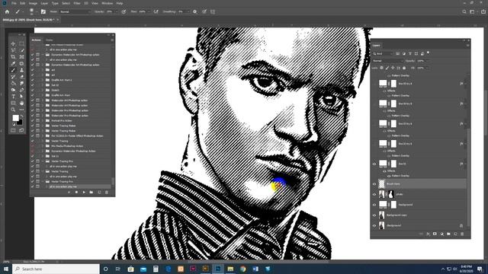Enable airbrush-style build-up icon

[156, 12]
